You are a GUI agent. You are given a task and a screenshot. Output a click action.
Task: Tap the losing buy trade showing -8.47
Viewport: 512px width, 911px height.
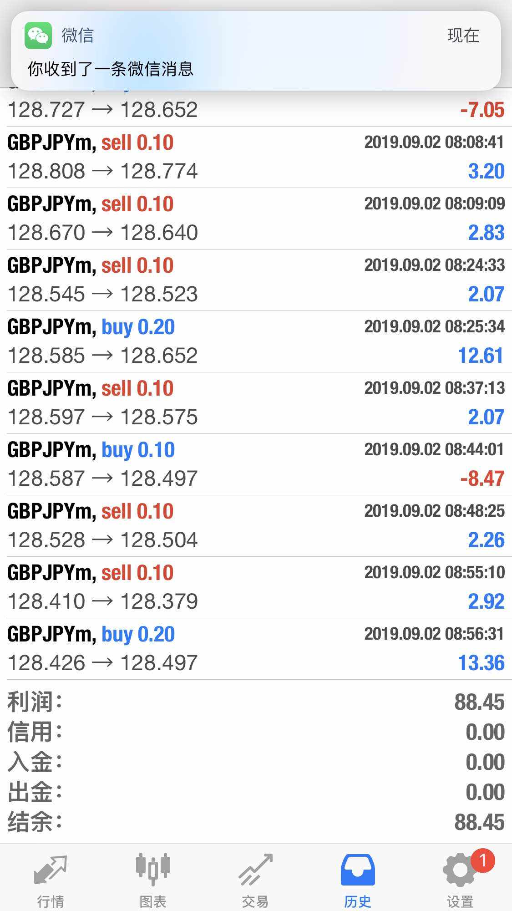(x=256, y=464)
